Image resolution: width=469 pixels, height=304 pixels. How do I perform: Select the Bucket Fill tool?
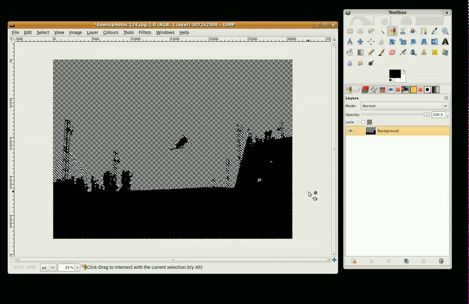[350, 52]
